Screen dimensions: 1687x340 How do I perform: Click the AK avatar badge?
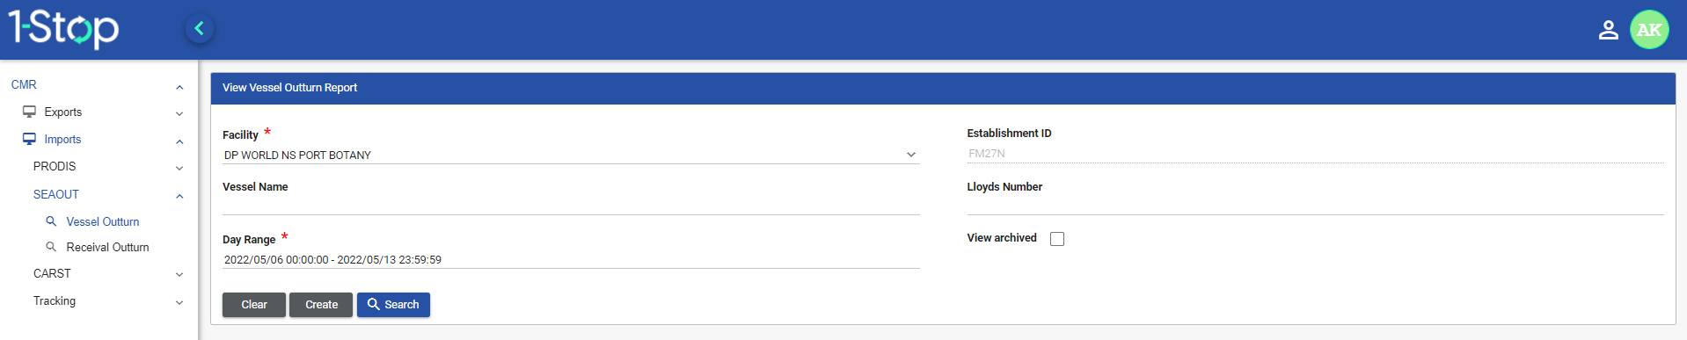[x=1649, y=30]
